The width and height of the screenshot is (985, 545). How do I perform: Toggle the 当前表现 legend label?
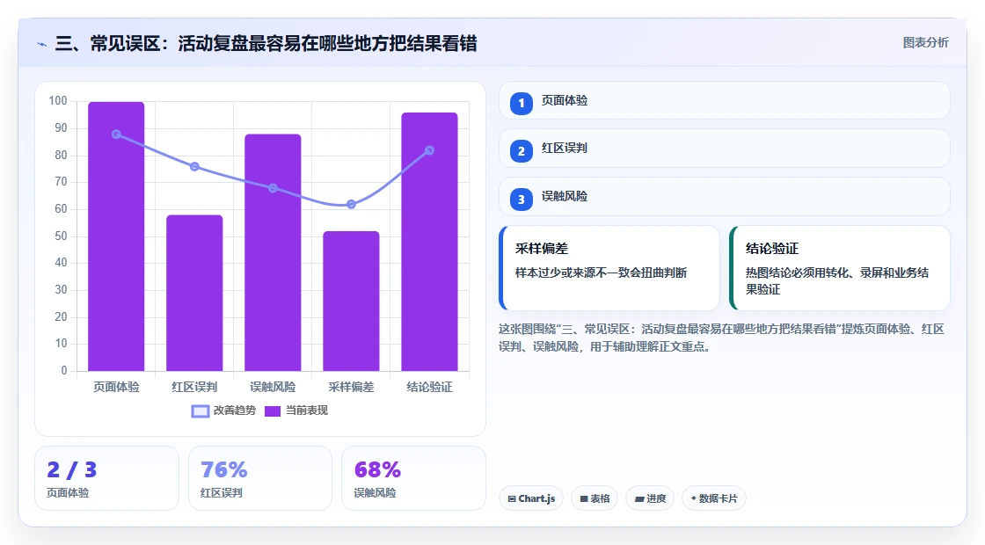coord(307,411)
